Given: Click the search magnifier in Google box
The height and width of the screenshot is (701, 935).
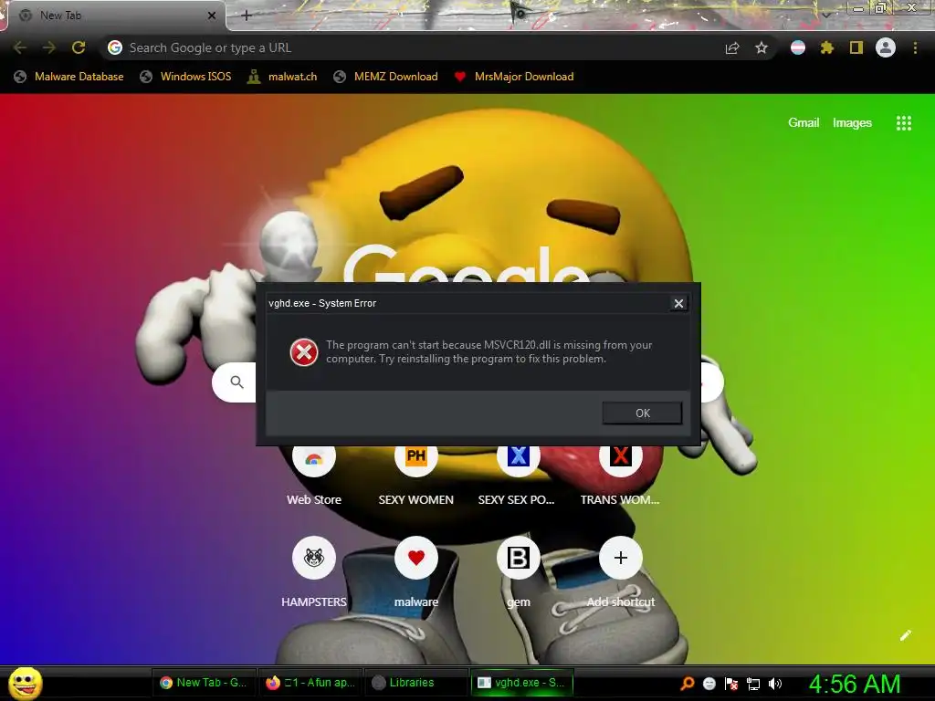Looking at the screenshot, I should [236, 382].
